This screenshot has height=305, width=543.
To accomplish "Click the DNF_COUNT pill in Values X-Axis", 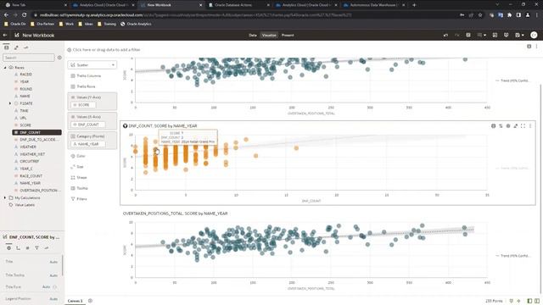I will tap(87, 125).
